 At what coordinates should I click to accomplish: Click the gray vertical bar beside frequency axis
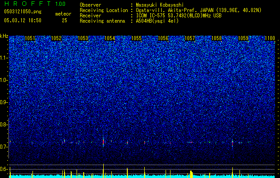click(8, 138)
